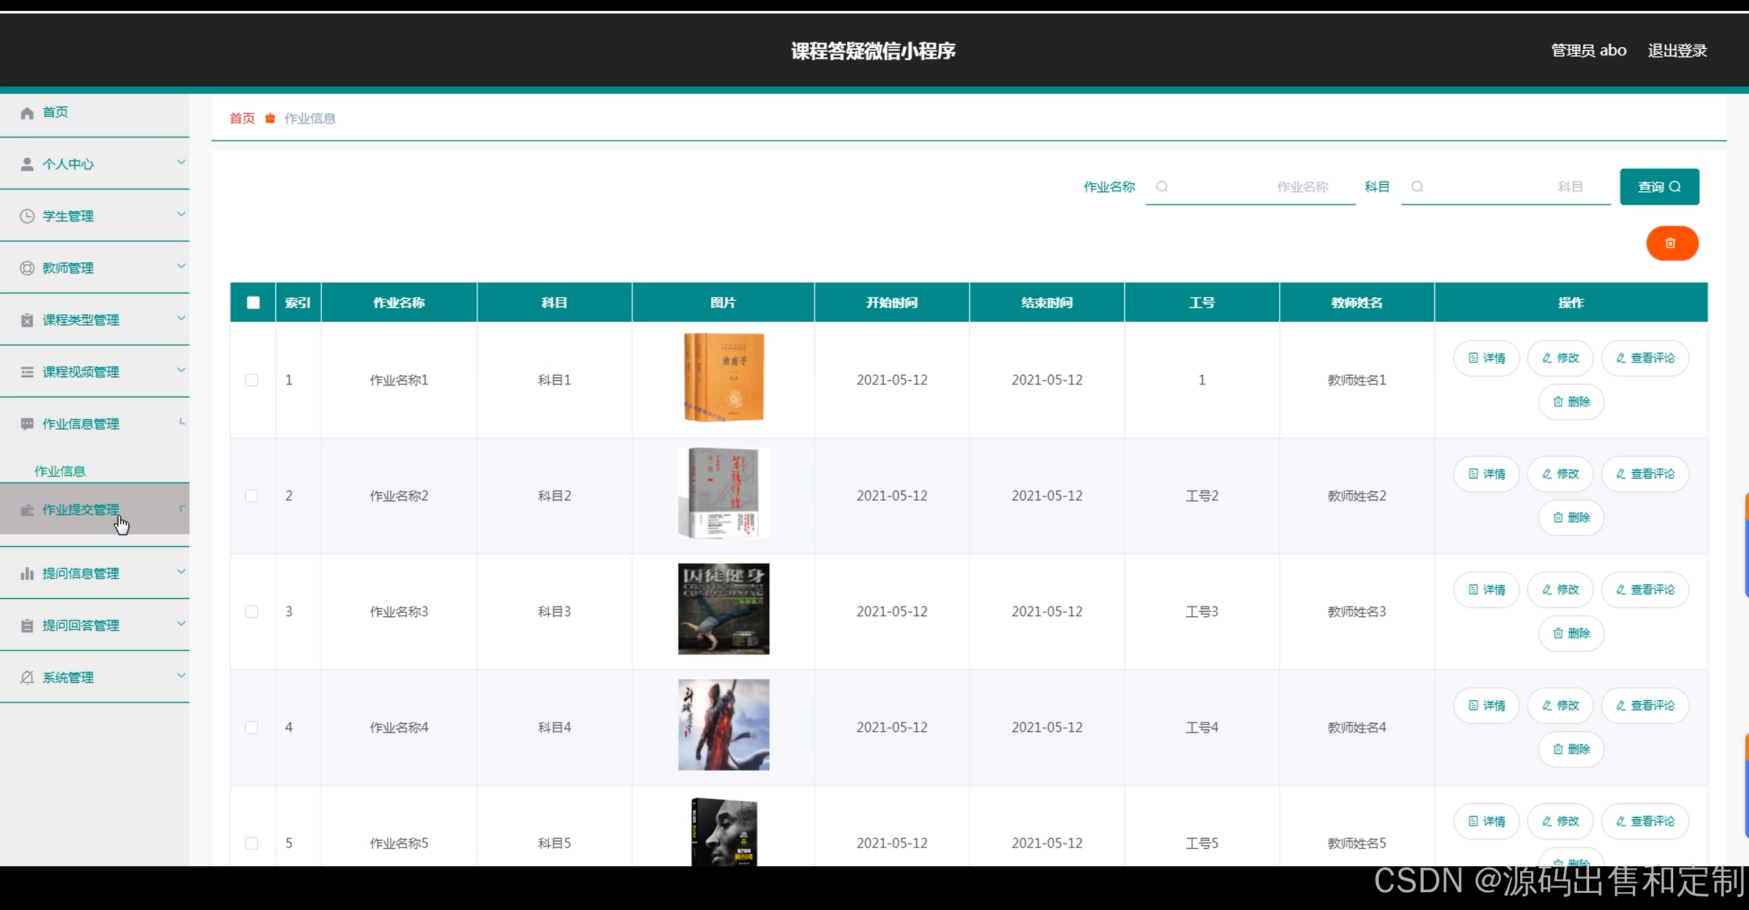The width and height of the screenshot is (1749, 910).
Task: Click the 教师管理 sidebar icon
Action: [x=27, y=268]
